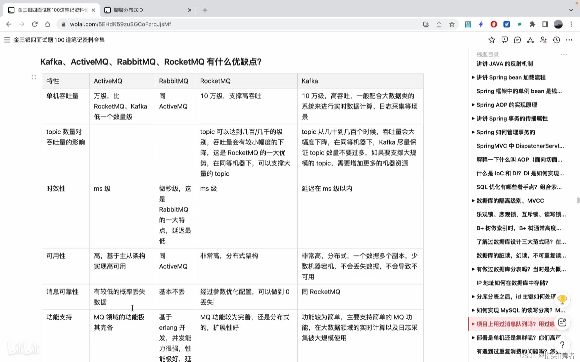This screenshot has width=580, height=362.
Task: Bookmark this page with star icon
Action: [x=452, y=24]
